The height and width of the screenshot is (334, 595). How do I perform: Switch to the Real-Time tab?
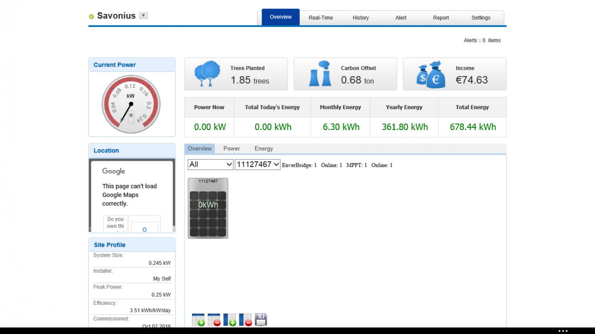click(x=321, y=18)
